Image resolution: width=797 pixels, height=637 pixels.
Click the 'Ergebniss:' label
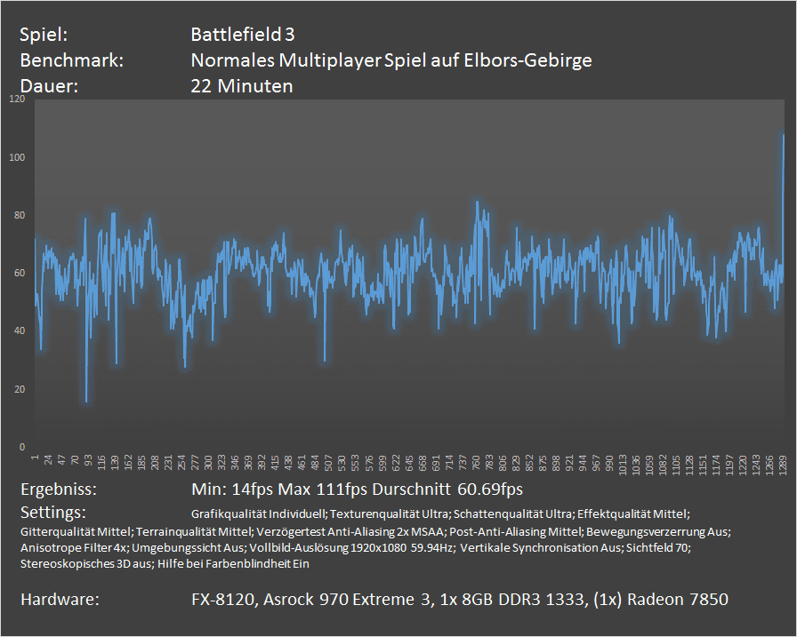pos(59,490)
